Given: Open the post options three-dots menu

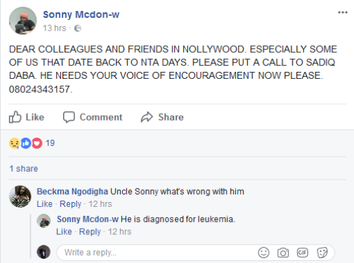Looking at the screenshot, I should (x=342, y=12).
